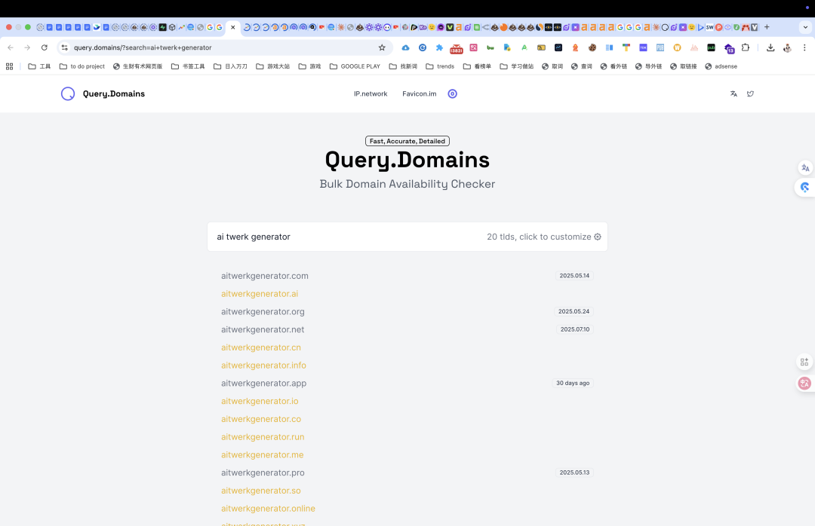Click the 2025.07.10 date badge
The height and width of the screenshot is (526, 815).
(x=575, y=330)
